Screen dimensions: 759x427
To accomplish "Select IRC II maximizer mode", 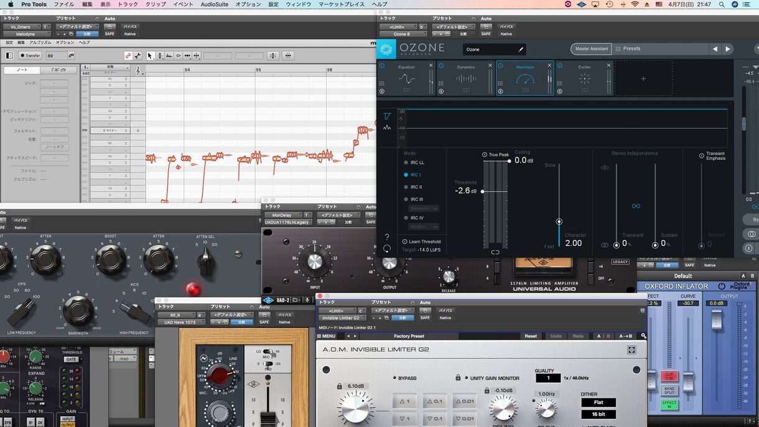I will coord(413,187).
